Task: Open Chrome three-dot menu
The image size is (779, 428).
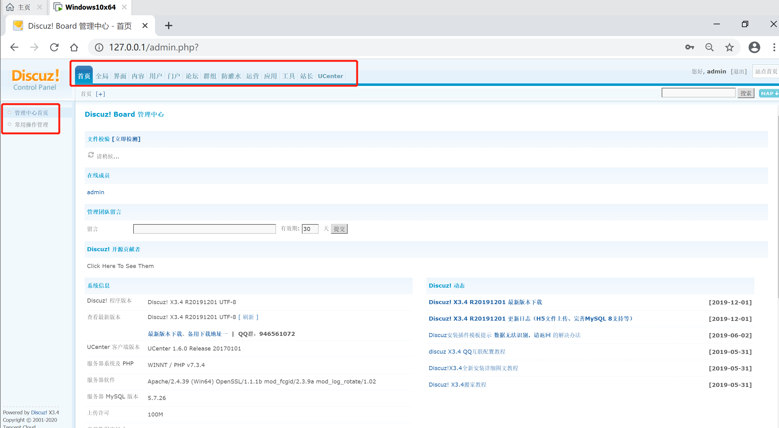Action: (x=774, y=47)
